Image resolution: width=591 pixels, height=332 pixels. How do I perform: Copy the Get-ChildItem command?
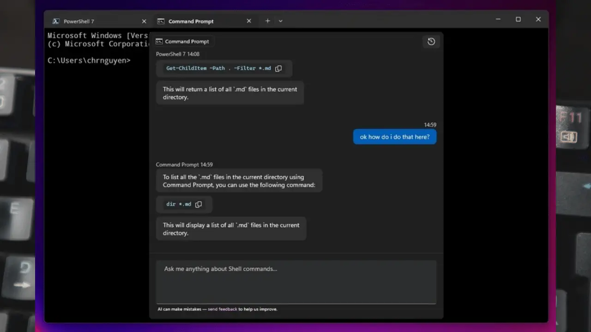coord(278,68)
